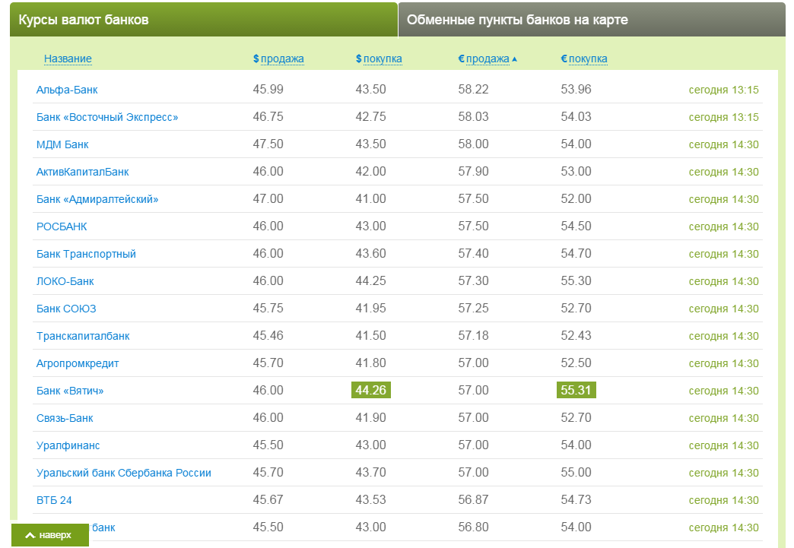Image resolution: width=794 pixels, height=548 pixels.
Task: Open the Банк «Вятич» link
Action: pyautogui.click(x=70, y=390)
